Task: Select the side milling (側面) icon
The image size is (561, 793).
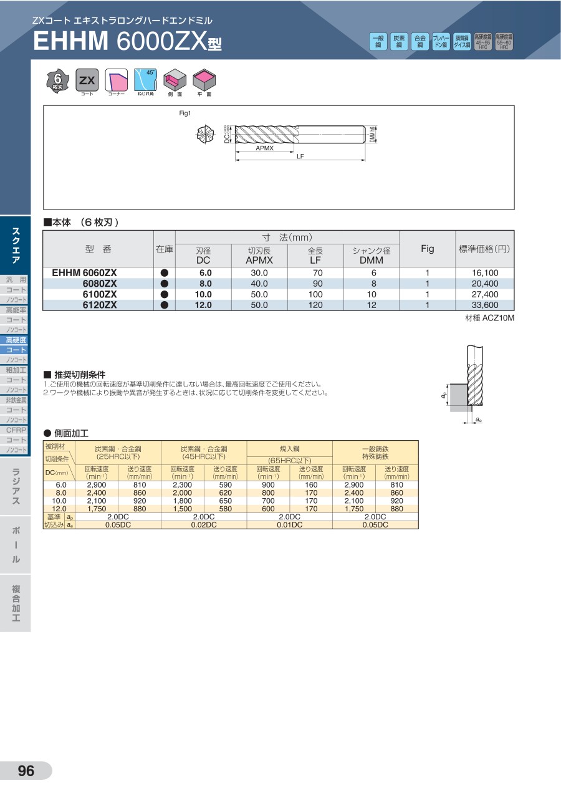Action: [175, 80]
